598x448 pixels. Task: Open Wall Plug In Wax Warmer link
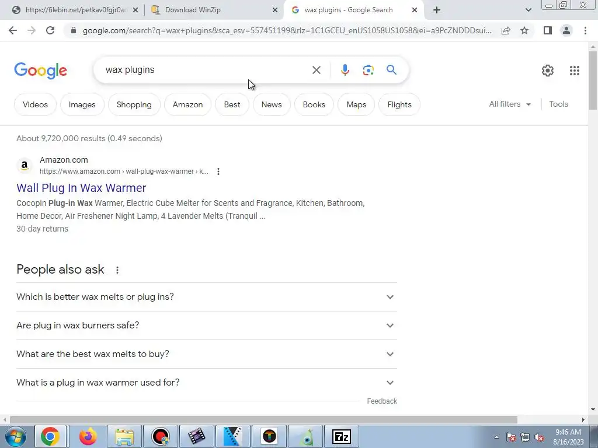click(x=81, y=188)
